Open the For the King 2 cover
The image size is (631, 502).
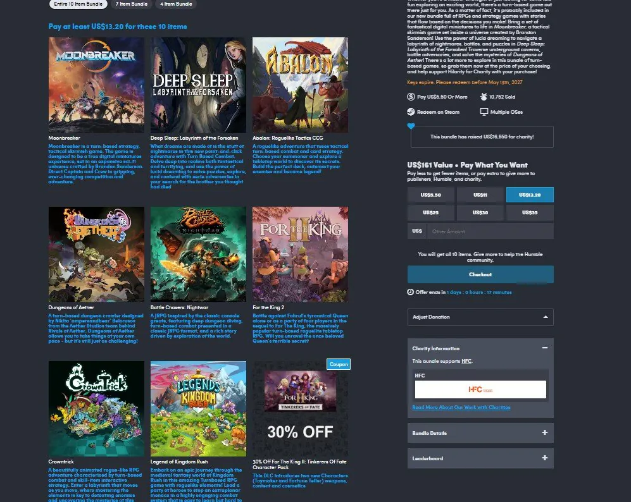(x=300, y=254)
